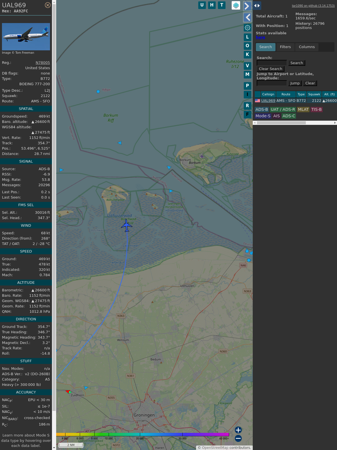Toggle the TIS-B source legend
This screenshot has width=337, height=450.
(316, 109)
